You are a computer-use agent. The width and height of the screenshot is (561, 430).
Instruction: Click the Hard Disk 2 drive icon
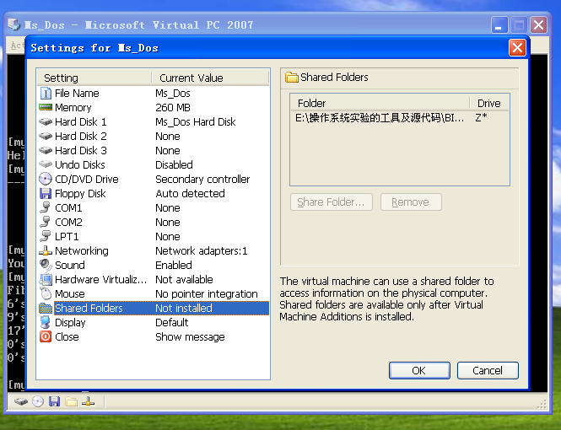pyautogui.click(x=46, y=137)
